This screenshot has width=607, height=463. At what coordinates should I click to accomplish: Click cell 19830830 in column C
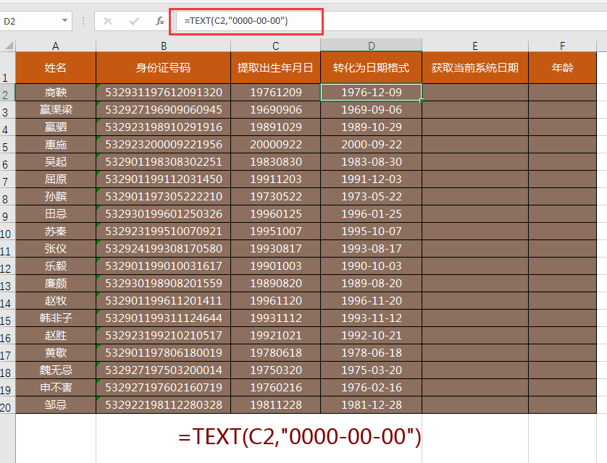276,162
